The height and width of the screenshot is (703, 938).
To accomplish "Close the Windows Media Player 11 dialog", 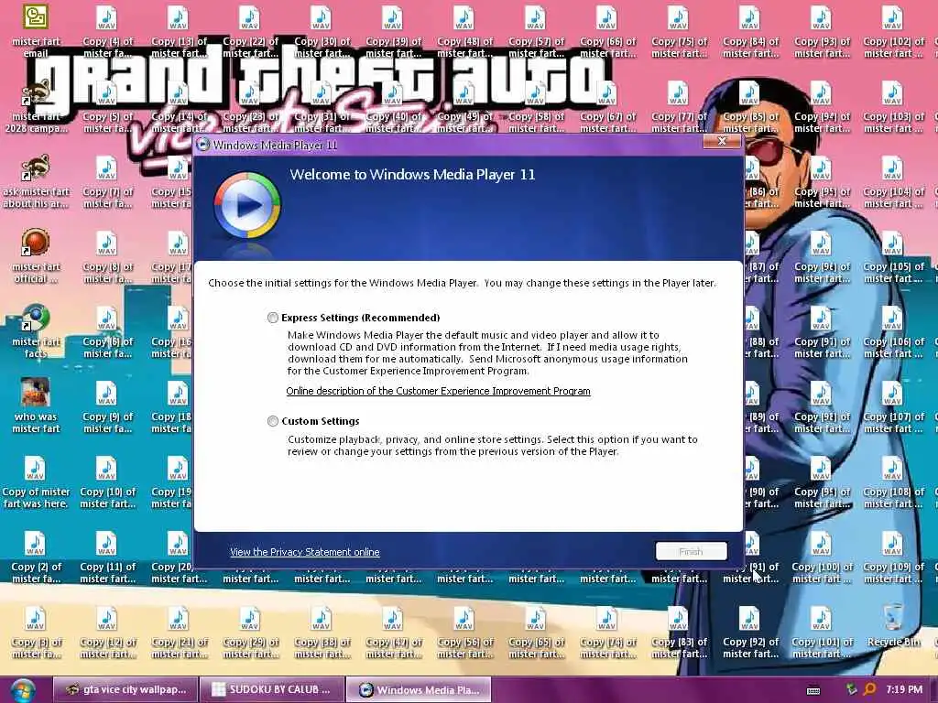I will coord(722,142).
